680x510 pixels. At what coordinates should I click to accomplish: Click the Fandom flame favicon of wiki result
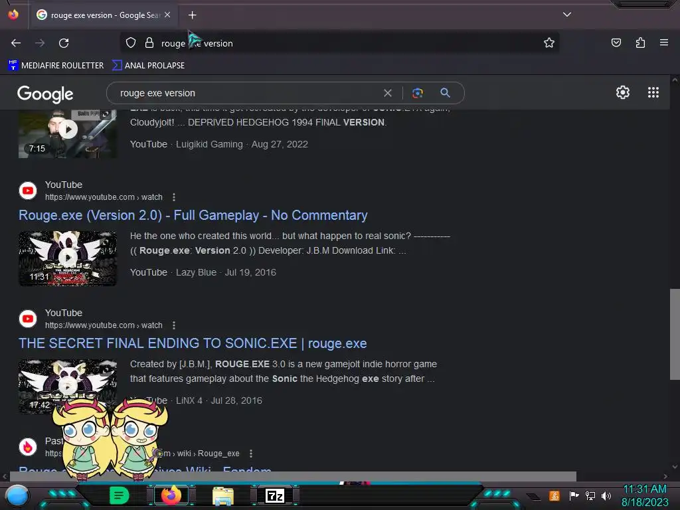(x=28, y=447)
